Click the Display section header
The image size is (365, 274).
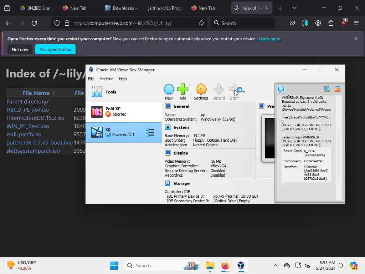click(181, 153)
